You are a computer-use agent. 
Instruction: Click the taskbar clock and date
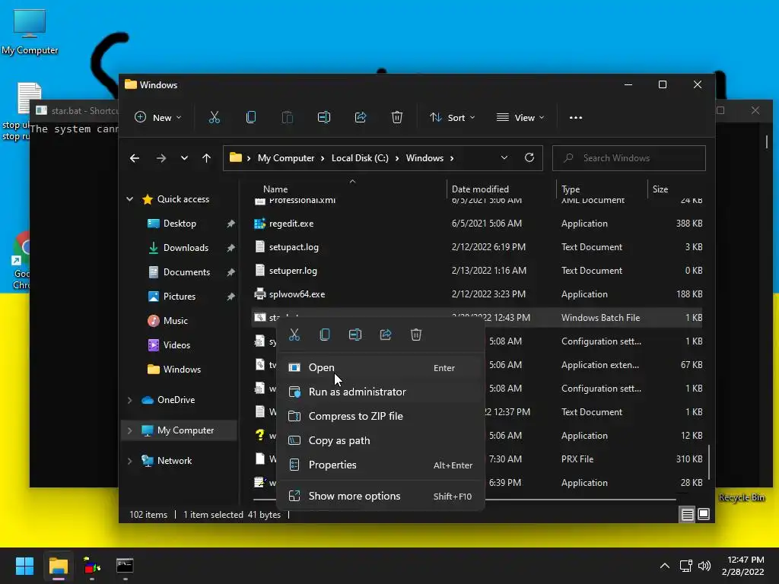coord(743,566)
